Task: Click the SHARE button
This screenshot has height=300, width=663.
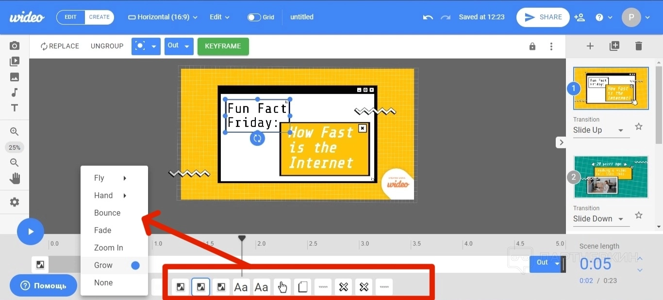Action: click(x=543, y=17)
